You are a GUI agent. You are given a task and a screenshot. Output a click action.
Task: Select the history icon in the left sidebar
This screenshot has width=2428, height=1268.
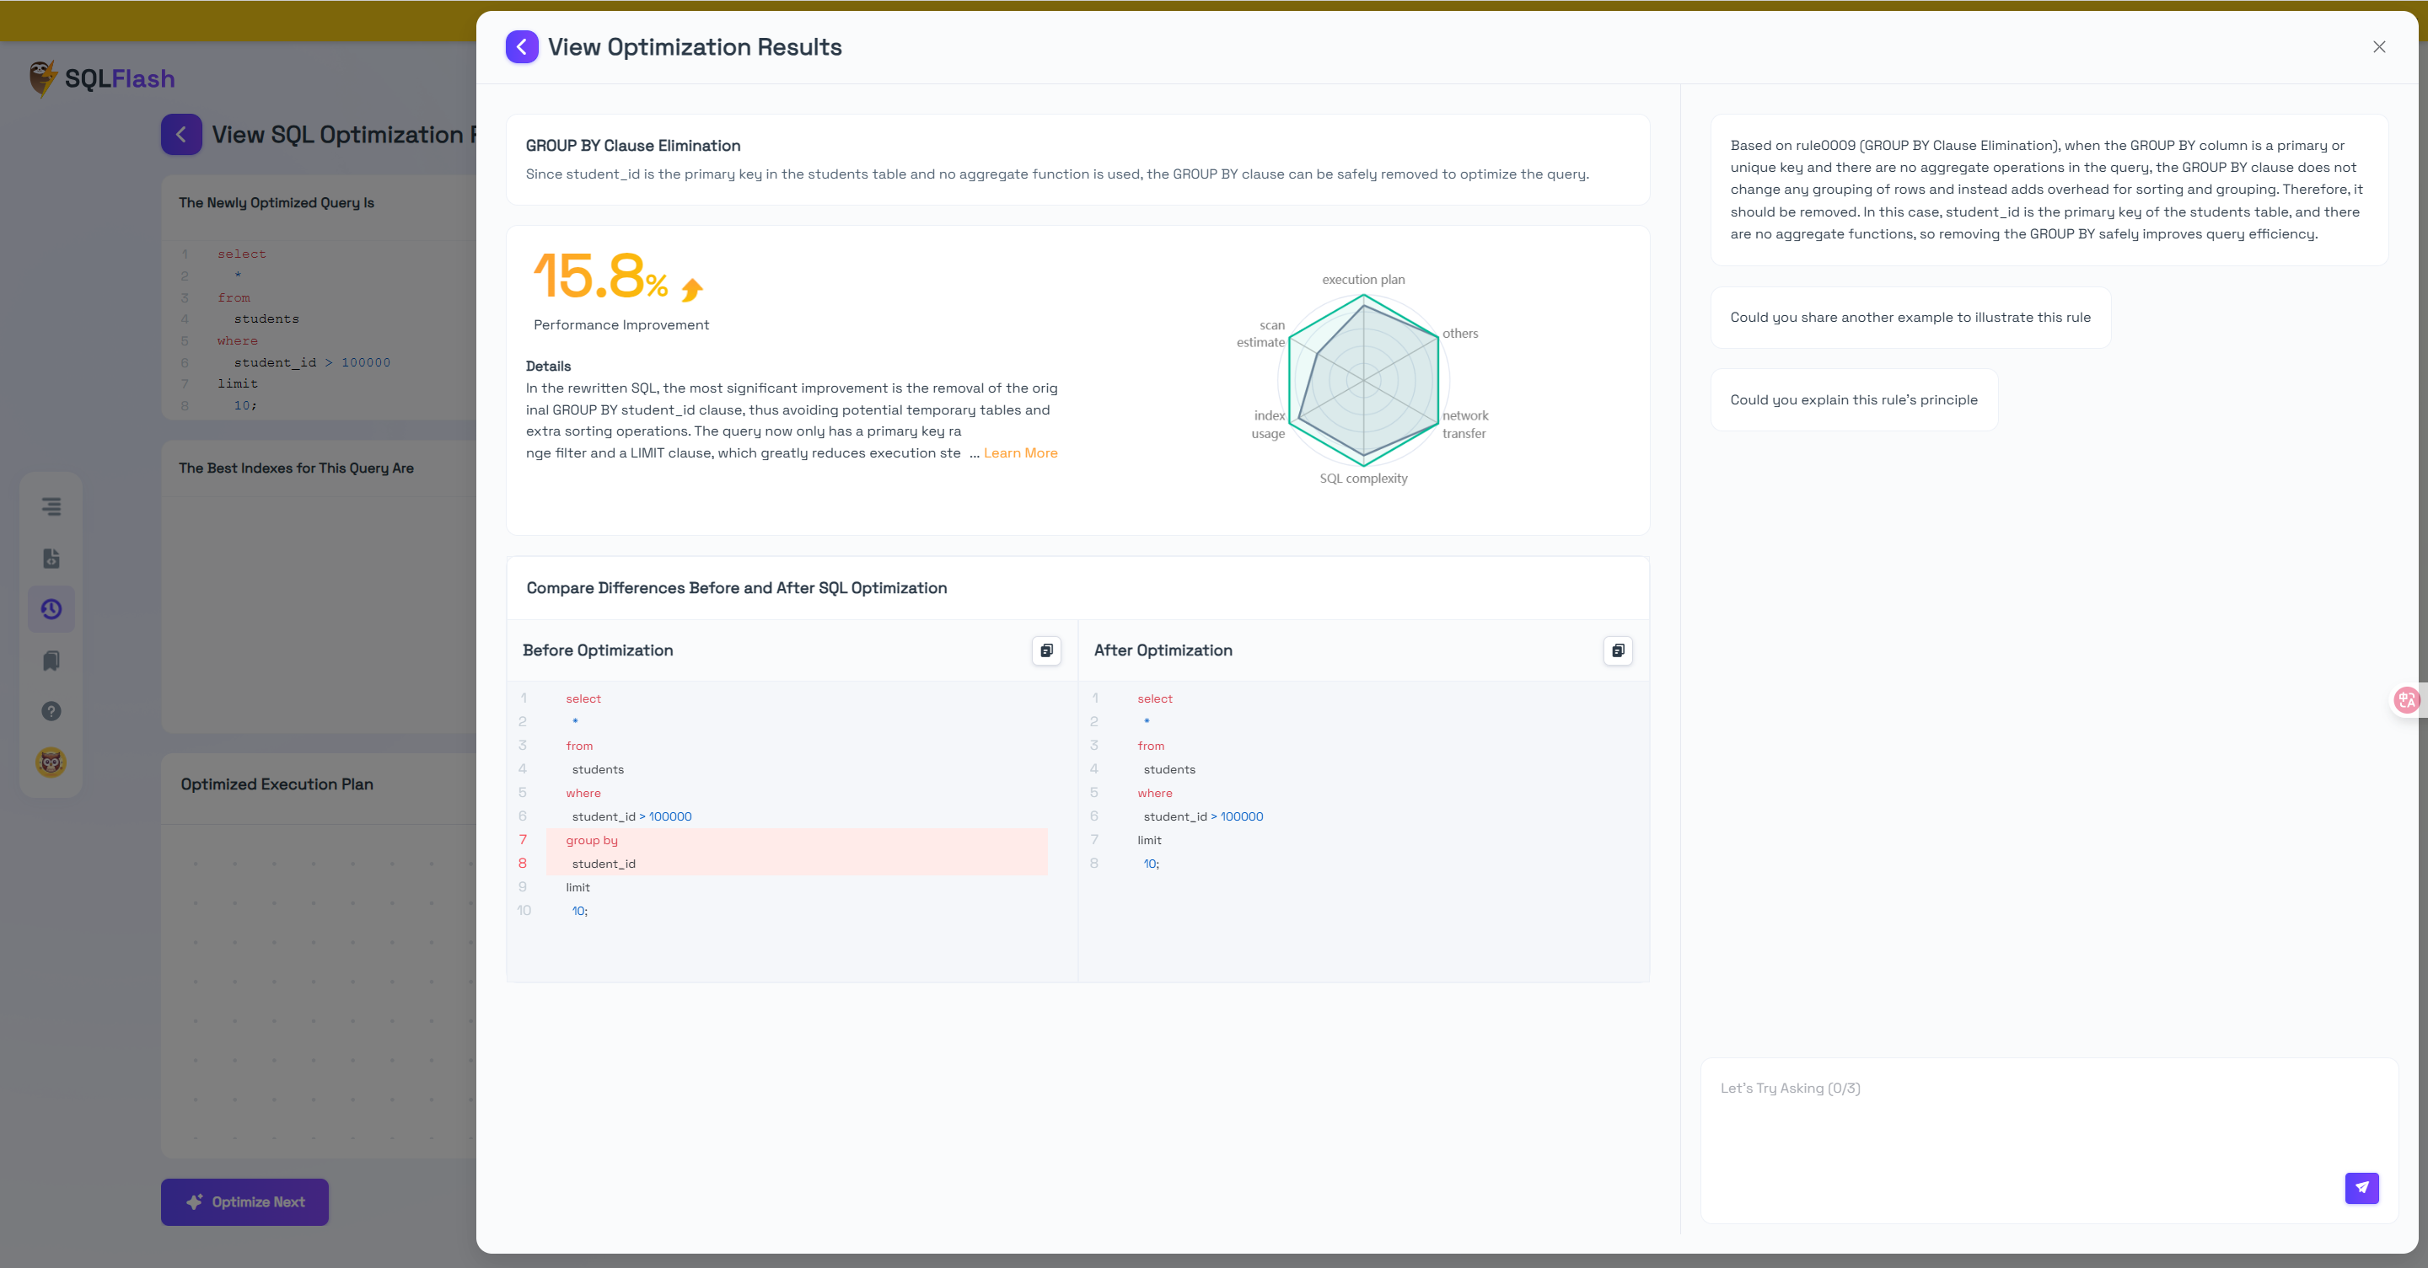pyautogui.click(x=51, y=608)
